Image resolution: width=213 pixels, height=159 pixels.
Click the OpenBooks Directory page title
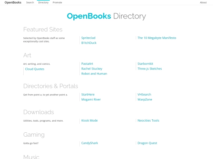click(106, 16)
